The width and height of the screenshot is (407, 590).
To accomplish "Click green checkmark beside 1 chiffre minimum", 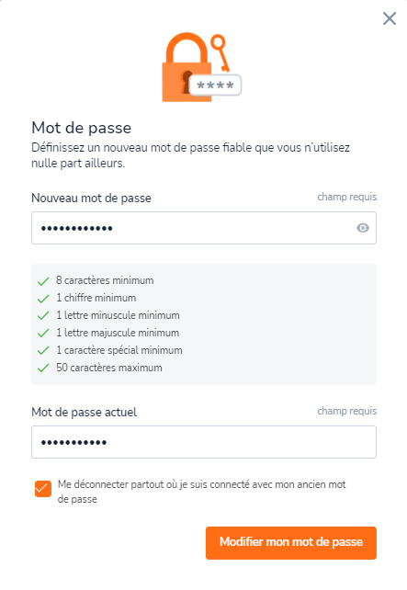I will (43, 299).
